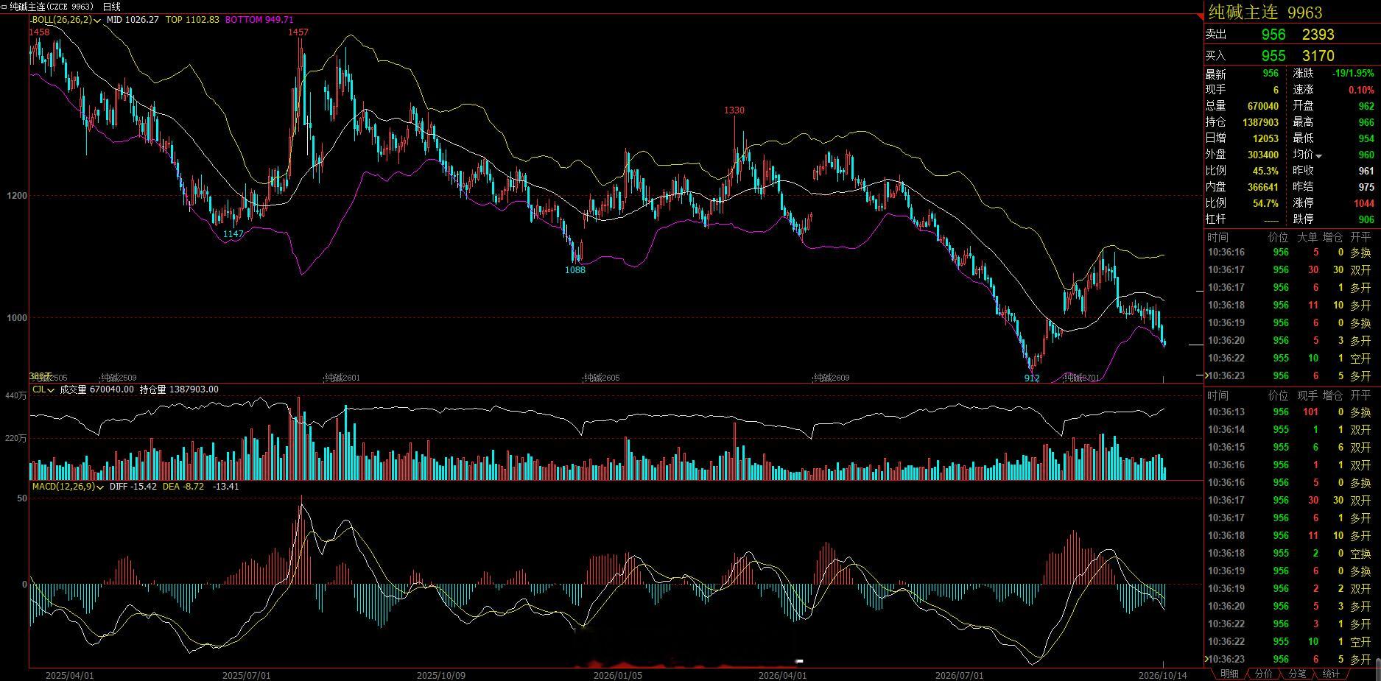Click the 纯碱2609 contract marker
The height and width of the screenshot is (681, 1381).
pos(832,378)
